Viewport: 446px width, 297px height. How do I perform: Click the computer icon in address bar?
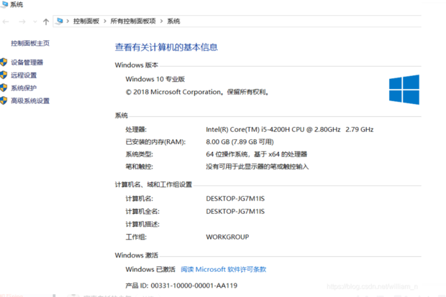60,21
